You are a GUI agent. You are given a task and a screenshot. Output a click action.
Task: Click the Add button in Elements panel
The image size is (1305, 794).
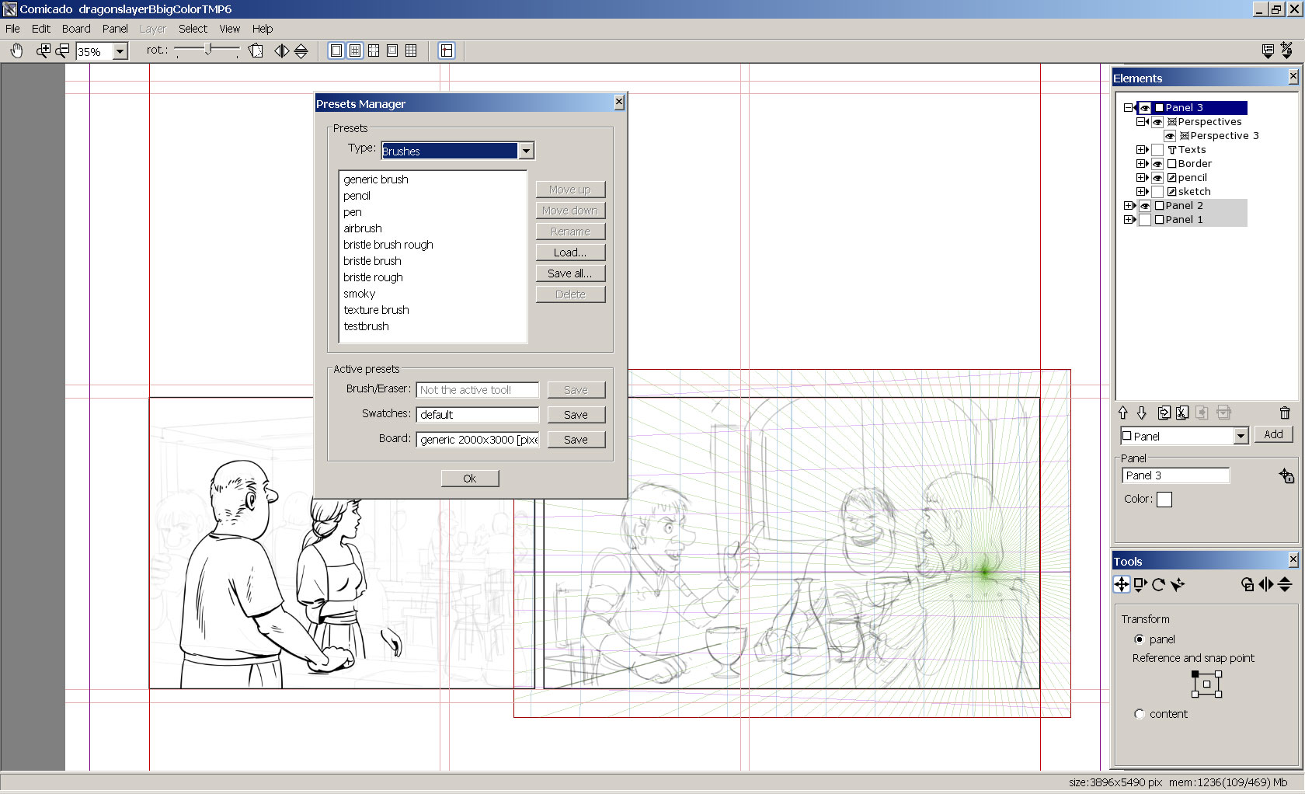pyautogui.click(x=1274, y=434)
